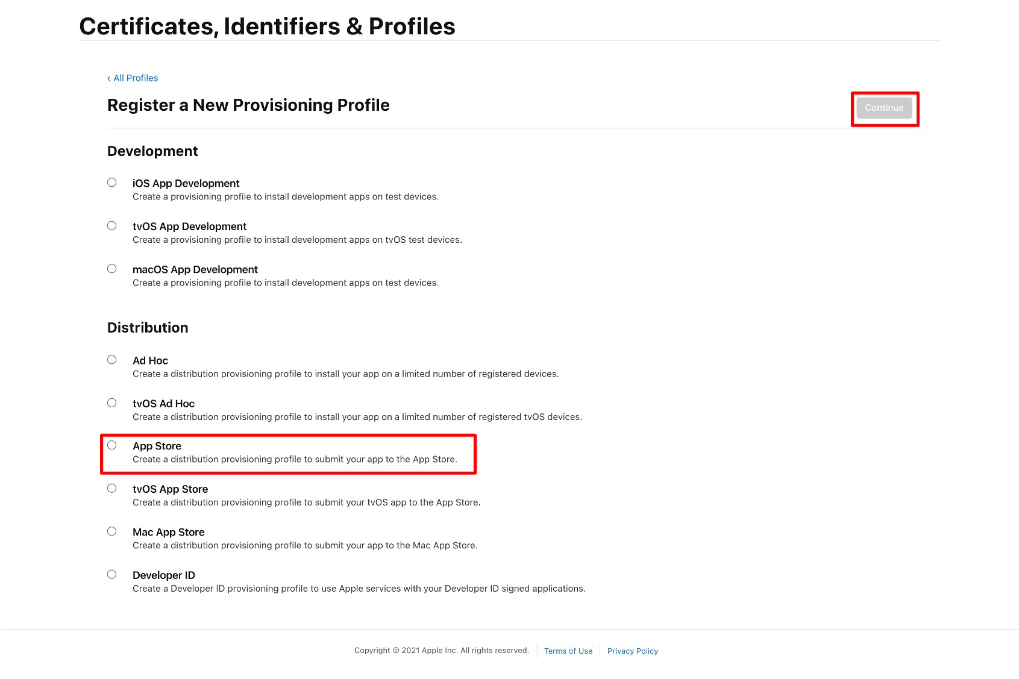Select the Developer ID radio button
Viewport: 1019px width, 679px height.
click(x=112, y=574)
